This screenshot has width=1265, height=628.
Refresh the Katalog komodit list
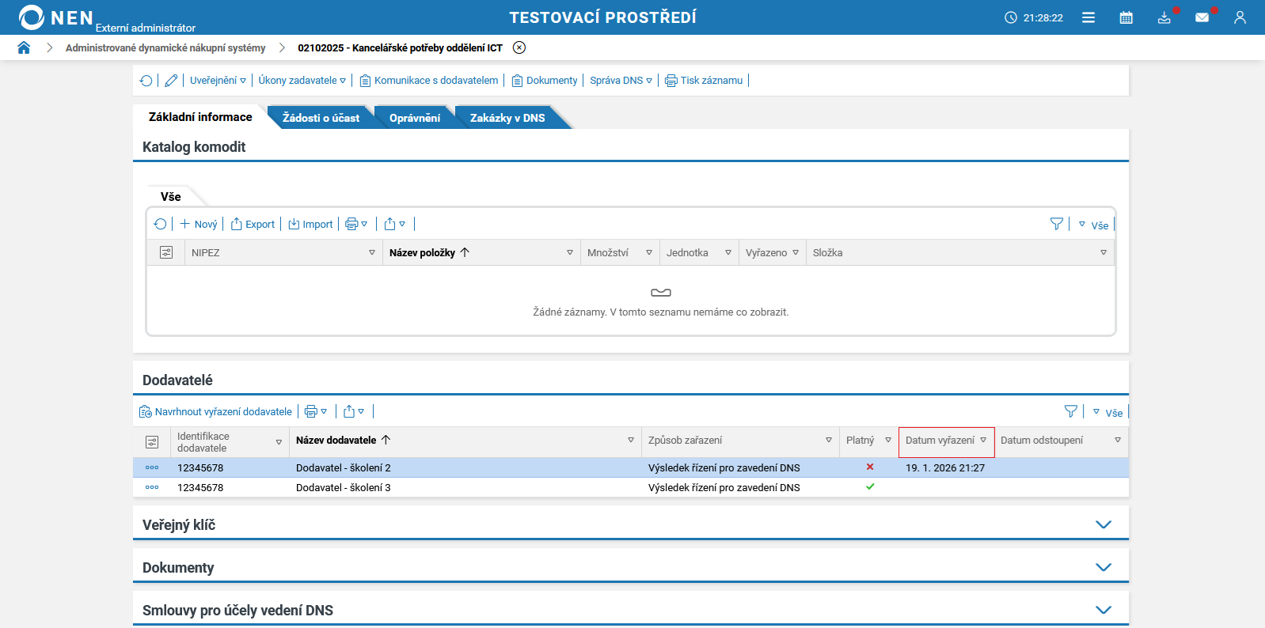coord(161,225)
